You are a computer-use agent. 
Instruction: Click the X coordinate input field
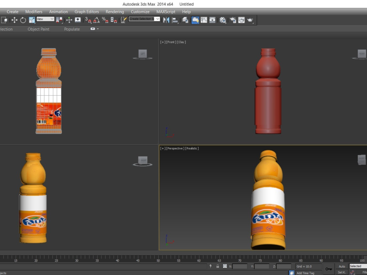coord(240,266)
